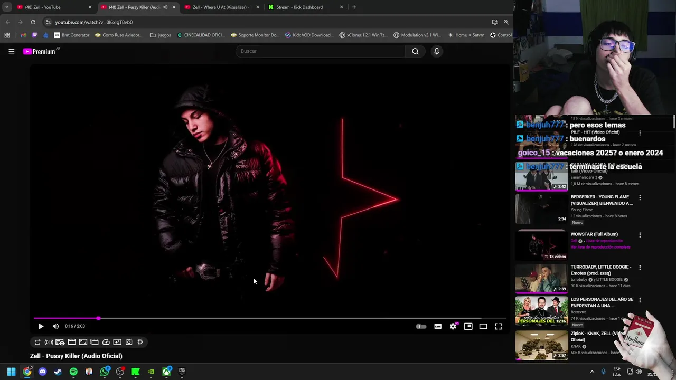Switch to 'Zell - Where U At' tab
The width and height of the screenshot is (676, 380).
tap(221, 7)
